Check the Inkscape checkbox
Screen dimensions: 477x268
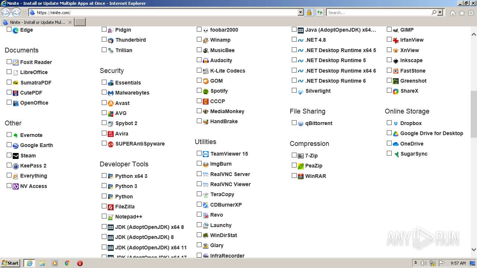(x=389, y=60)
